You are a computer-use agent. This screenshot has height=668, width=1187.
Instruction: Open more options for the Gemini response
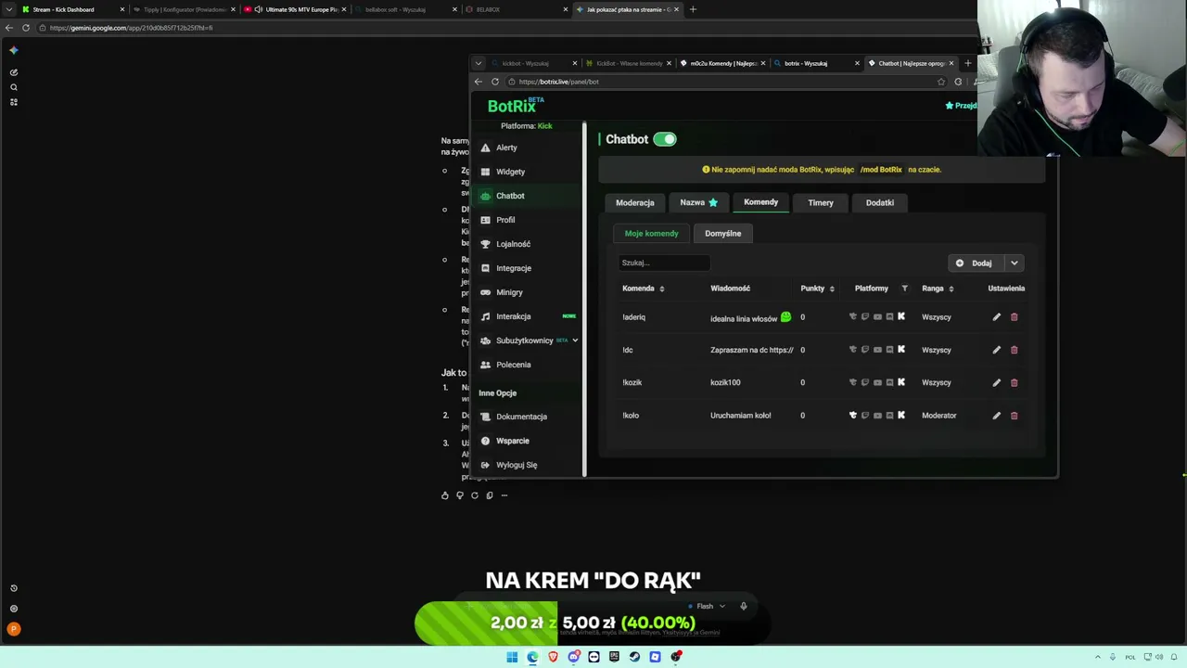(x=504, y=495)
